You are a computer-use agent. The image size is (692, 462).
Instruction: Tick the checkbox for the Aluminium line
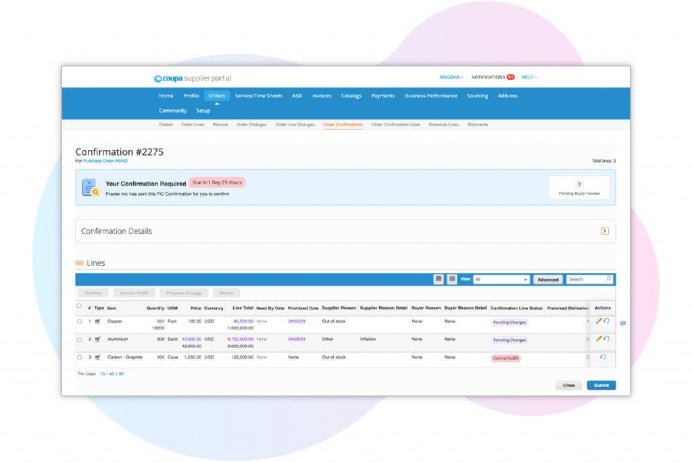[x=80, y=339]
